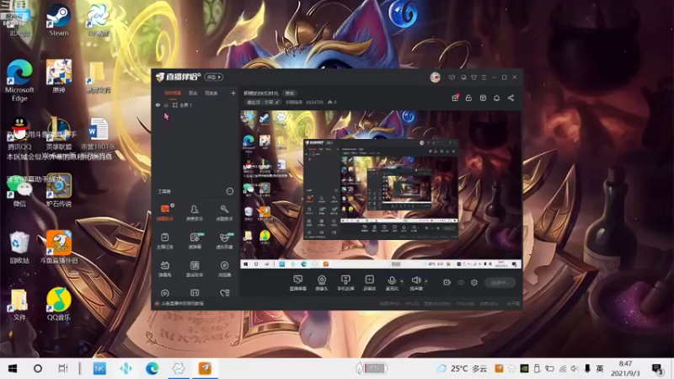The width and height of the screenshot is (674, 379).
Task: Open the heart-shaped tool in toolbox bottom row
Action: coord(224,293)
